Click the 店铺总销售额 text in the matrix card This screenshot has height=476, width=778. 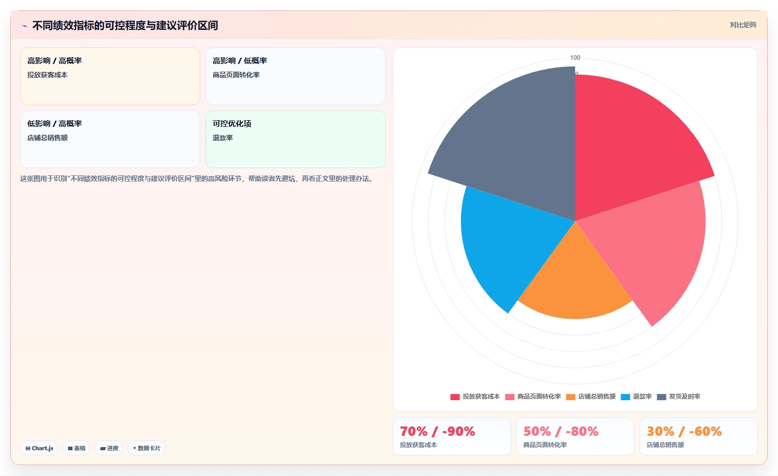pos(47,138)
